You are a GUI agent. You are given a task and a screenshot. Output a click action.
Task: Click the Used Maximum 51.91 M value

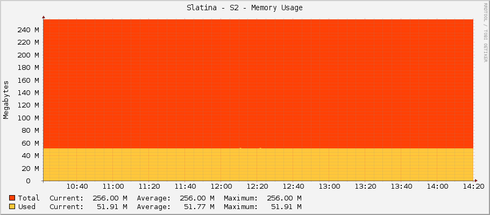(286, 206)
